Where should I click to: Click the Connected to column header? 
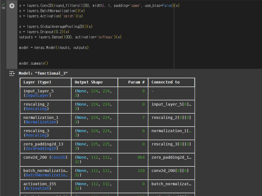click(166, 82)
